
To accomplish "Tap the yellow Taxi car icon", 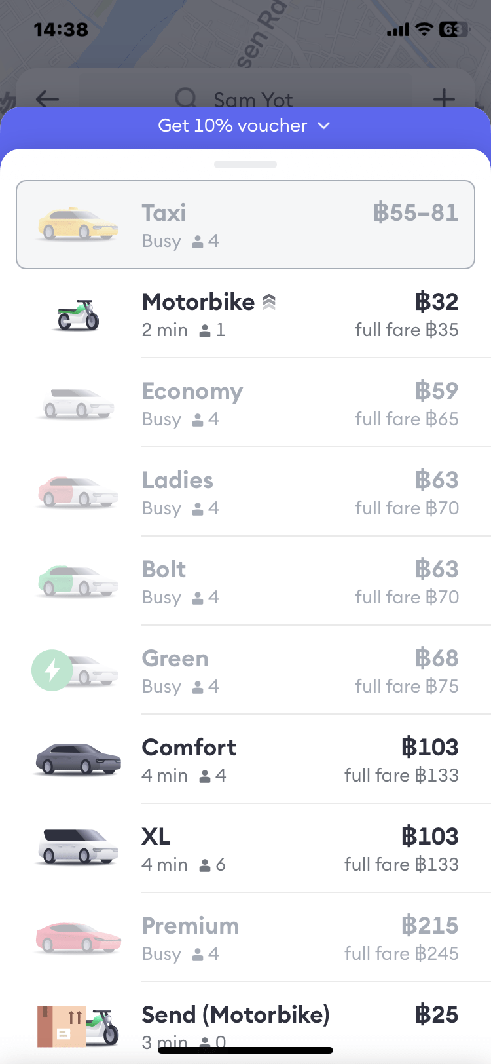I will pyautogui.click(x=78, y=224).
